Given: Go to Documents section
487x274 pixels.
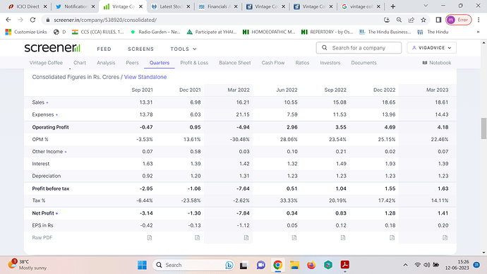Looking at the screenshot, I should click(363, 63).
